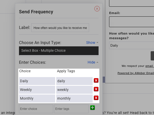154x115 pixels.
Task: Focus the Enter tags input
Action: pyautogui.click(x=71, y=109)
